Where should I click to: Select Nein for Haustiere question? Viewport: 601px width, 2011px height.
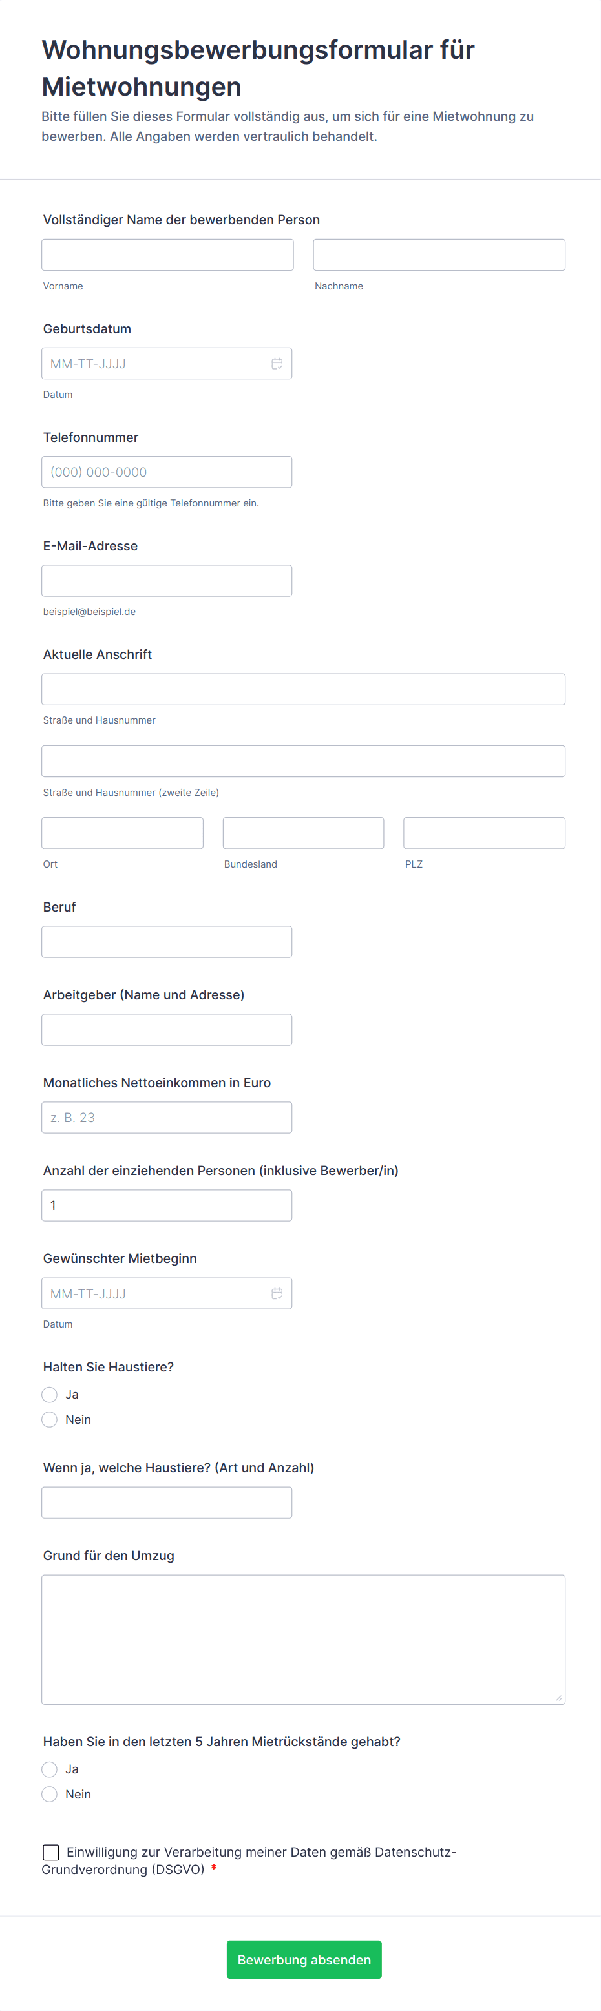pos(50,1419)
